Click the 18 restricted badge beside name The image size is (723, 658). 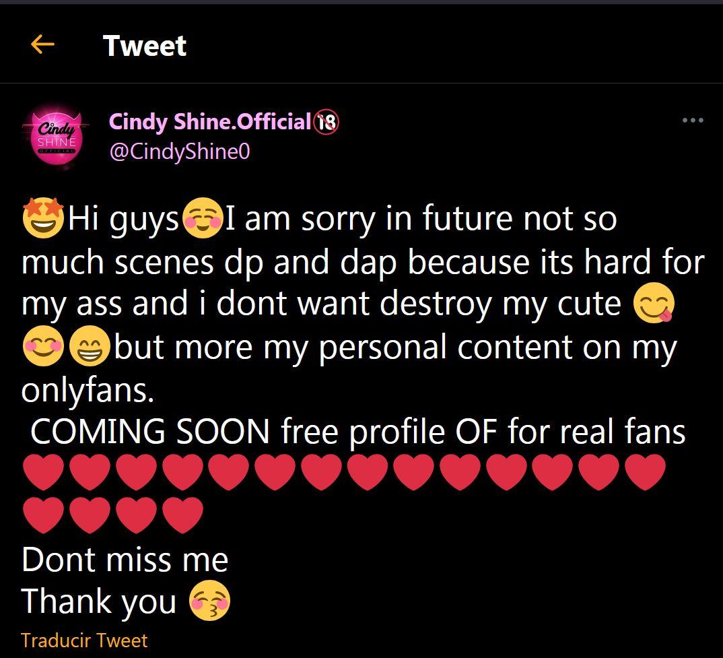[326, 122]
